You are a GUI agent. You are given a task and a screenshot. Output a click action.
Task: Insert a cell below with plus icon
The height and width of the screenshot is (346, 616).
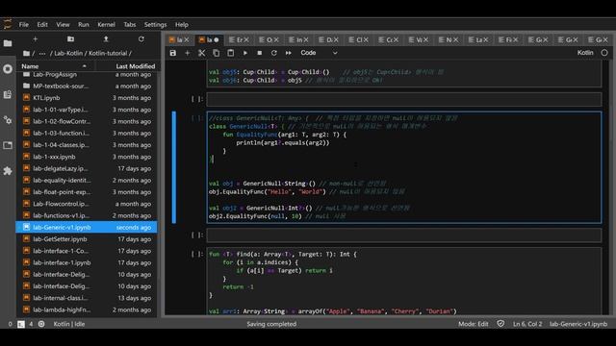(x=188, y=53)
